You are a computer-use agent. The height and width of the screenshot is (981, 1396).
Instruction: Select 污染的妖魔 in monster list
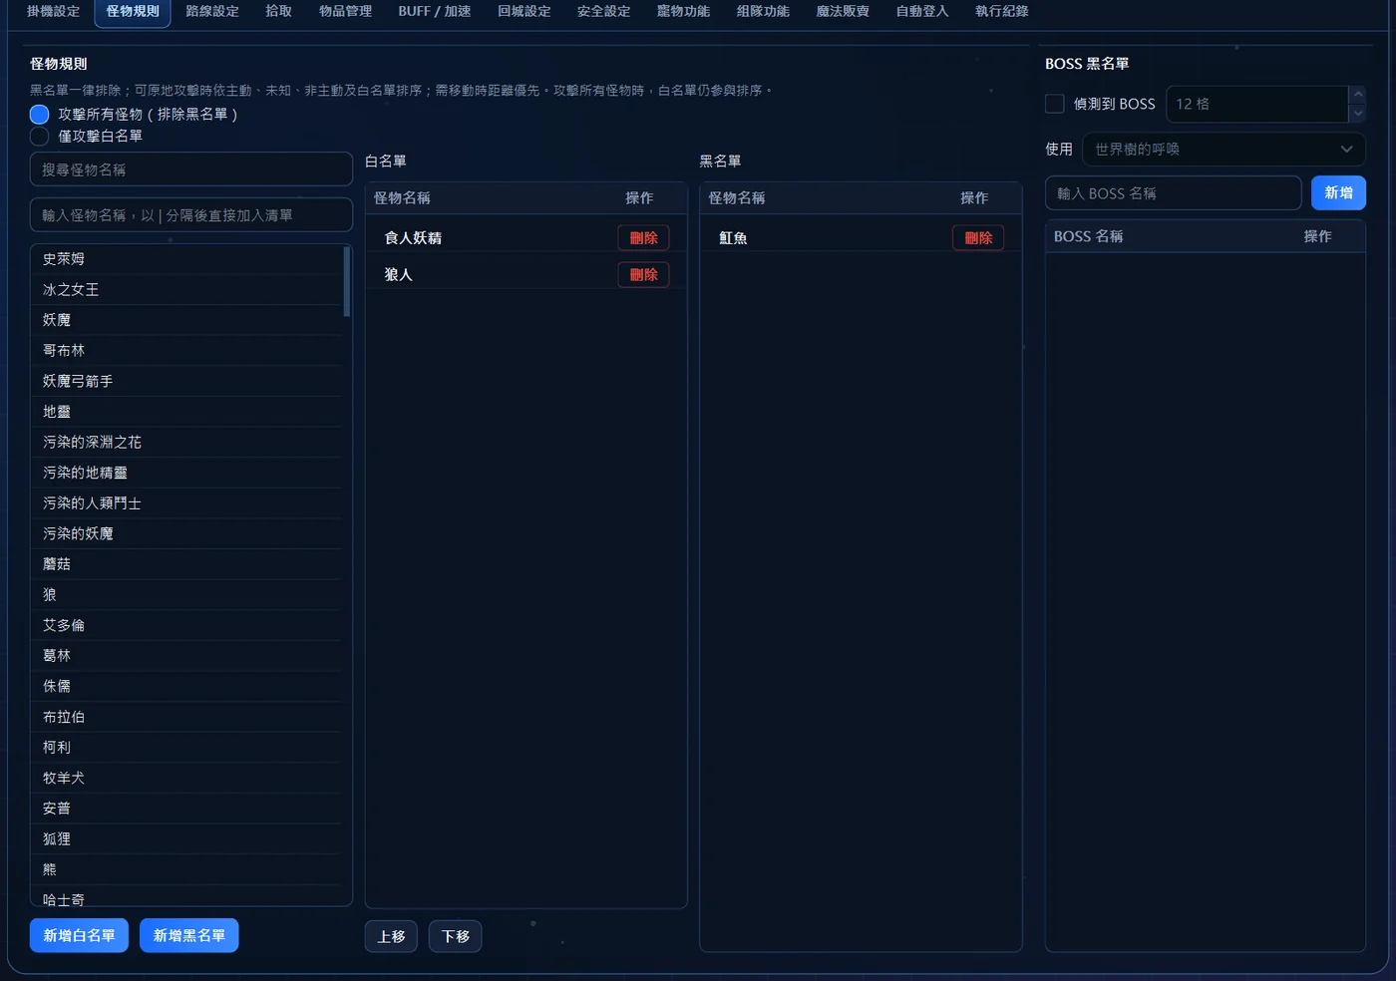[186, 534]
